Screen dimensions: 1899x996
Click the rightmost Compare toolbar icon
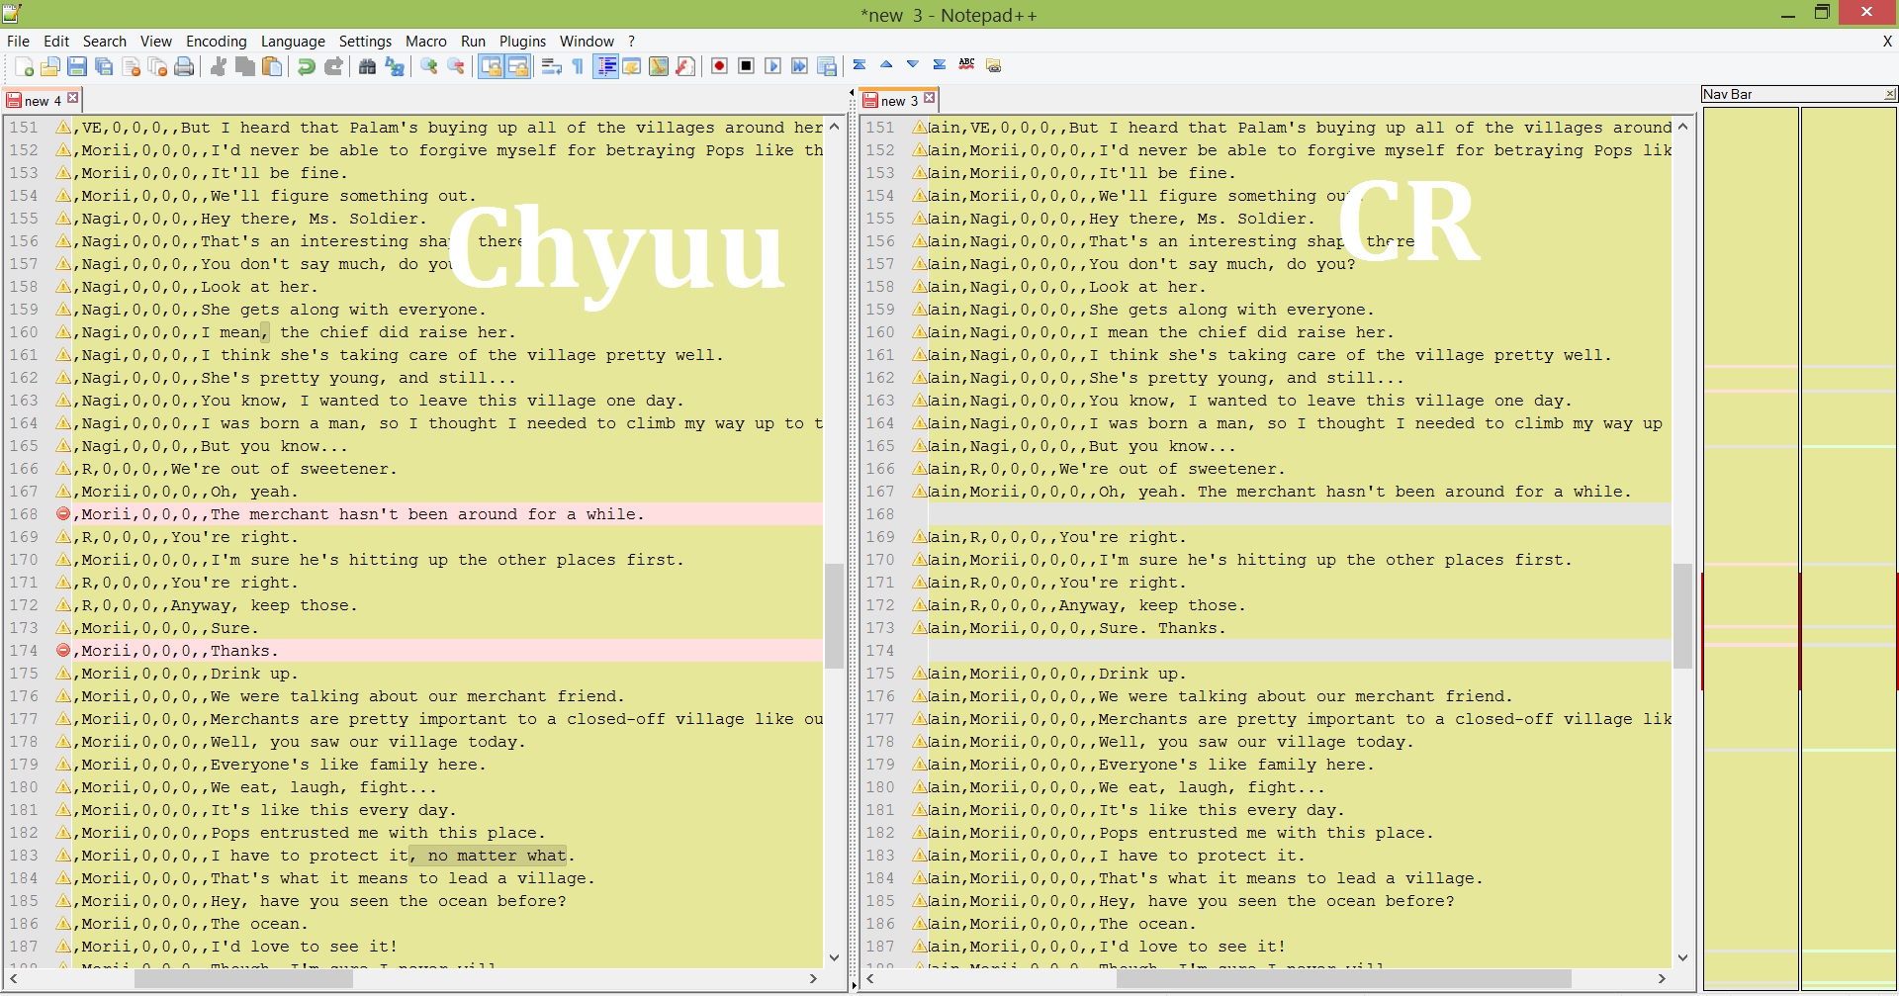[x=994, y=65]
